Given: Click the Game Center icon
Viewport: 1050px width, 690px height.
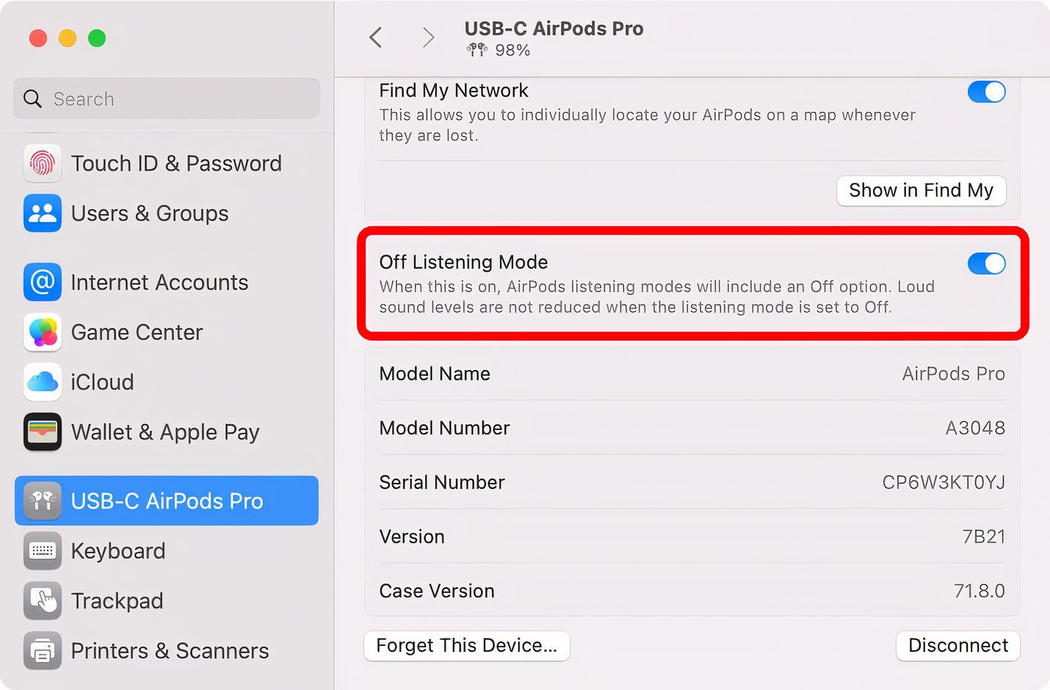Looking at the screenshot, I should tap(42, 332).
